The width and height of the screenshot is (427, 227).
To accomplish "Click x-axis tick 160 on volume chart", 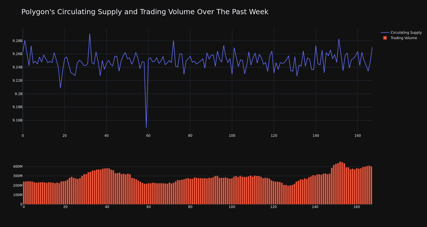I will (x=357, y=207).
